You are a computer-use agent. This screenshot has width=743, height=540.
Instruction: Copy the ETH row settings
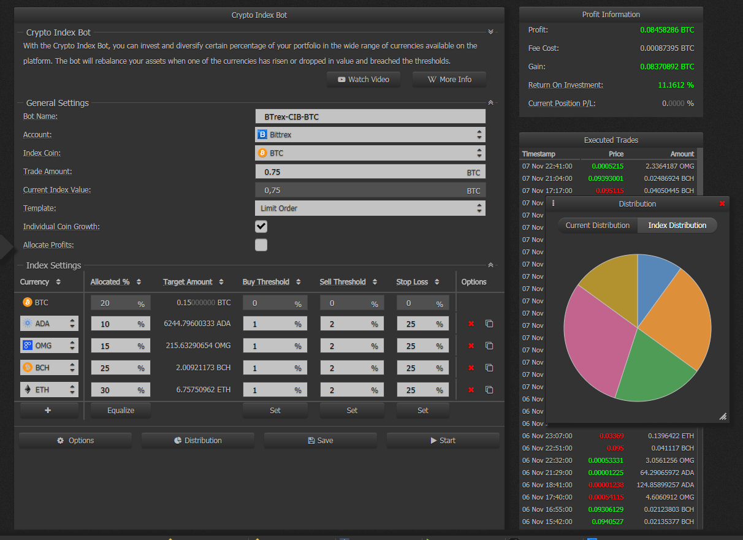pyautogui.click(x=489, y=390)
